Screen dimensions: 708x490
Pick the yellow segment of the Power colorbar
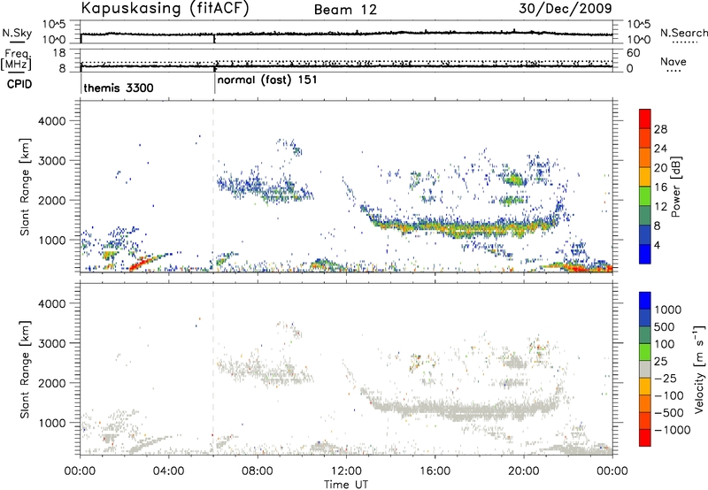tap(645, 176)
